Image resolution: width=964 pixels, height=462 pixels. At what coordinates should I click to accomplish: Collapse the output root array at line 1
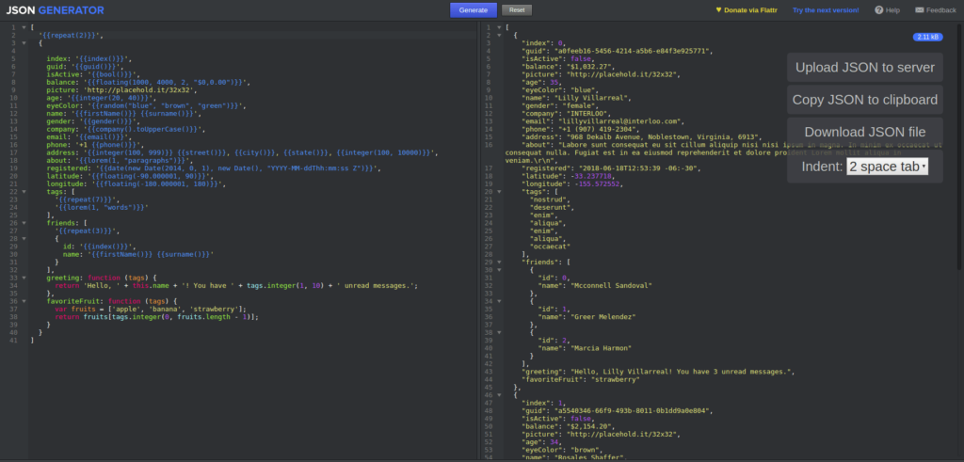pos(499,27)
